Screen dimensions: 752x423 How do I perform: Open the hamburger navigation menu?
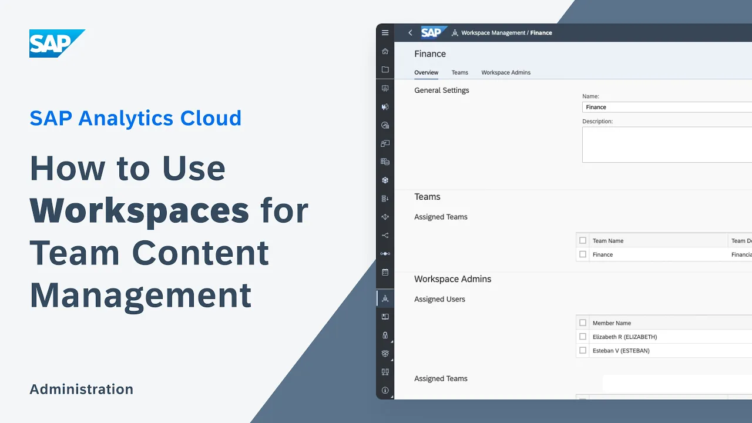point(385,33)
